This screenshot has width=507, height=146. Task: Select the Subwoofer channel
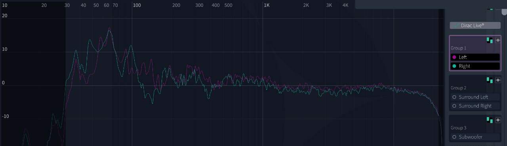coord(475,137)
